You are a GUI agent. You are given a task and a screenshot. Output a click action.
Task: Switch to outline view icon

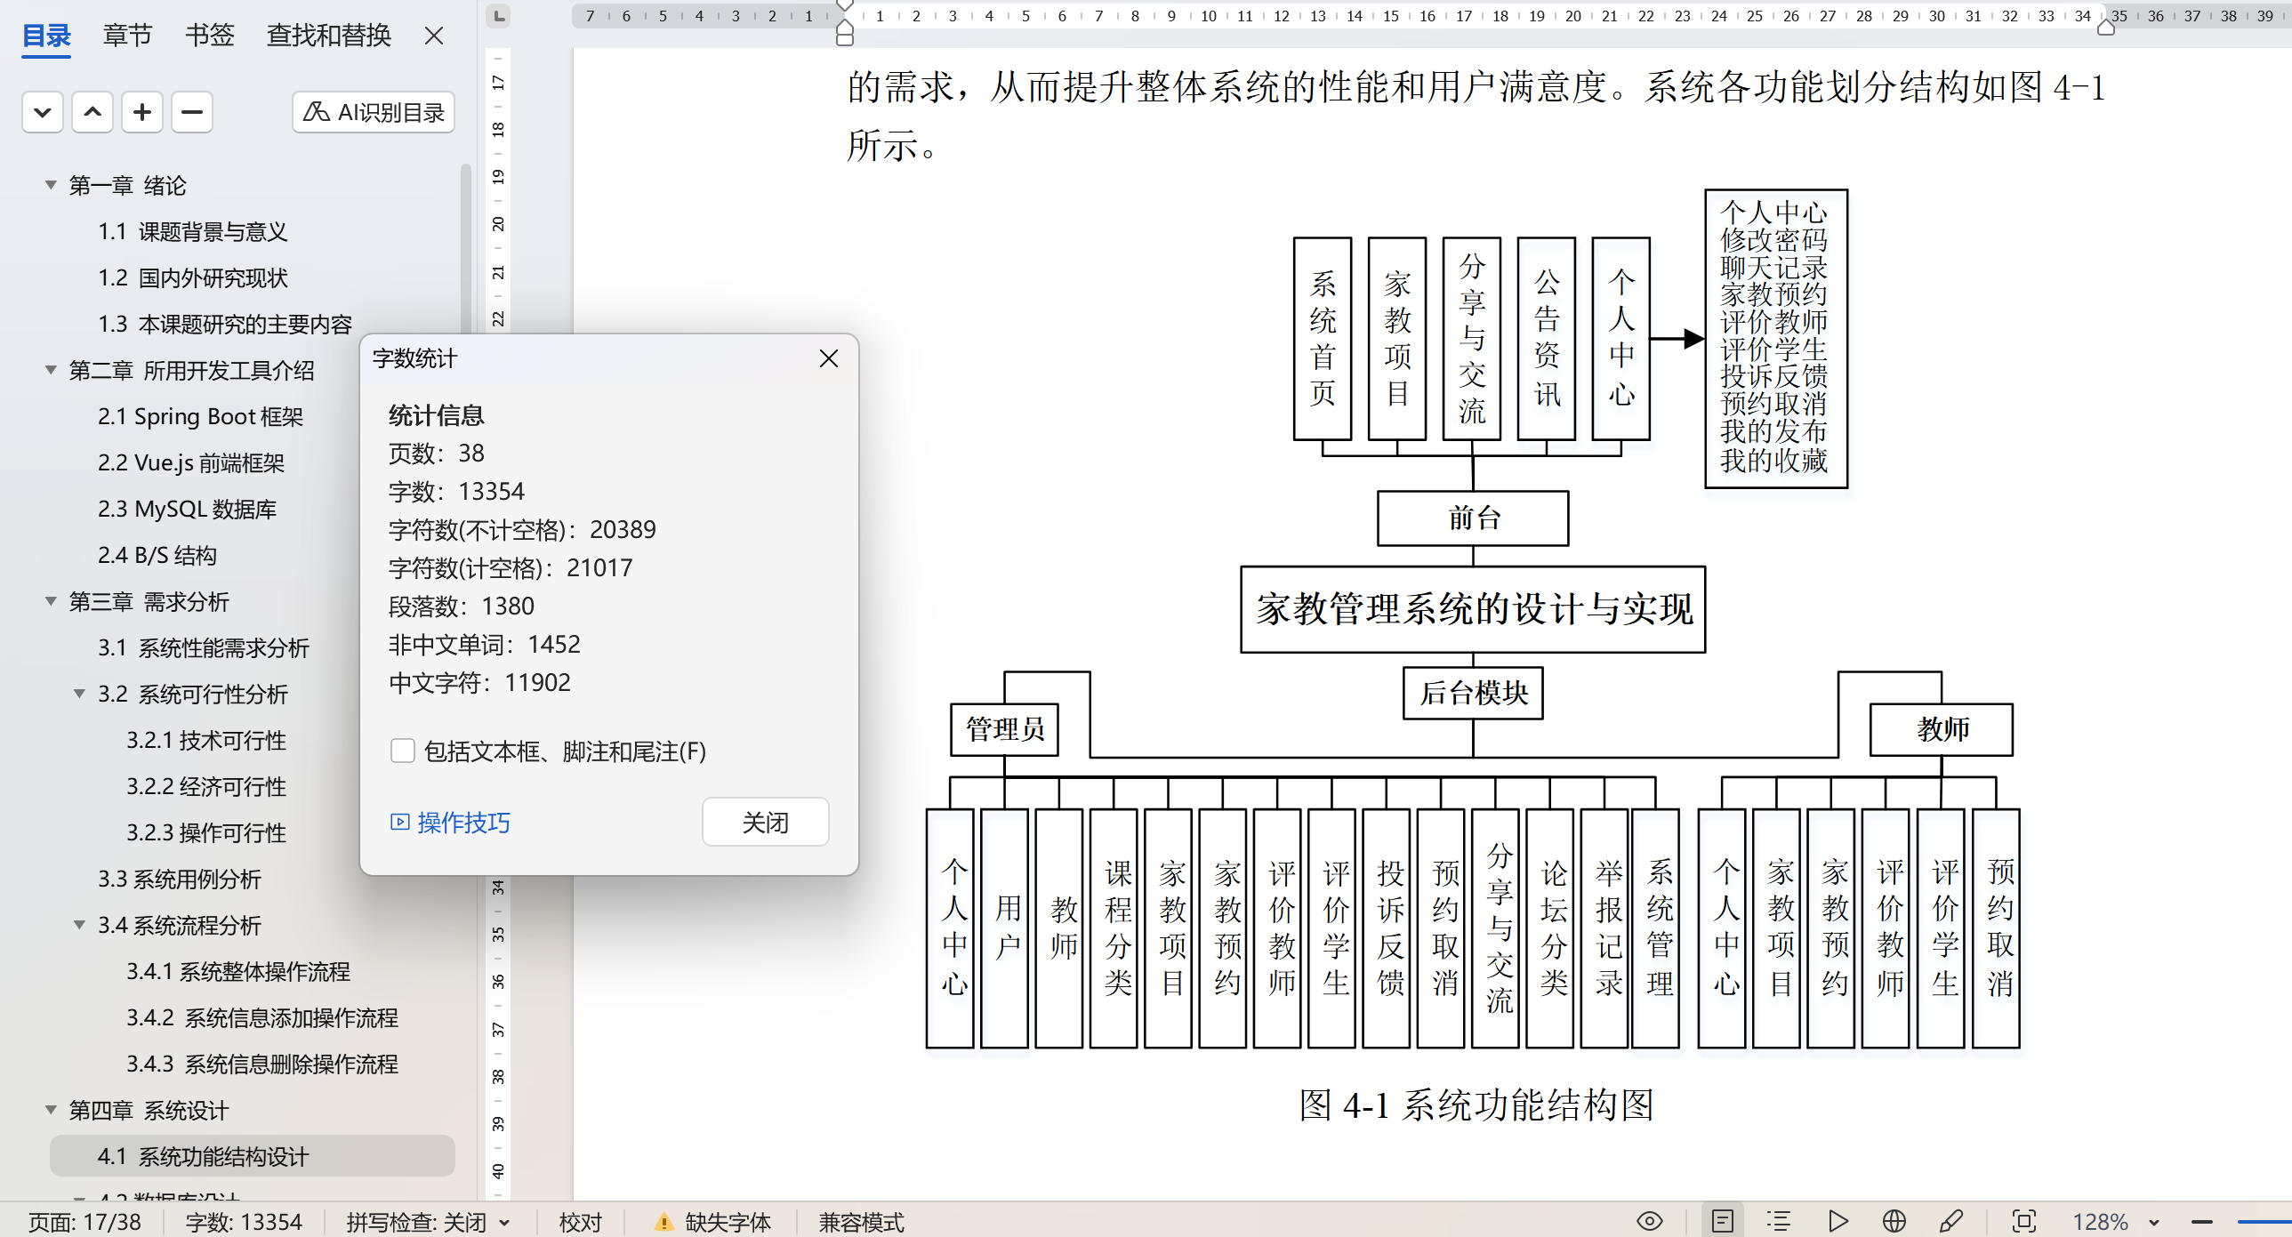click(1779, 1221)
